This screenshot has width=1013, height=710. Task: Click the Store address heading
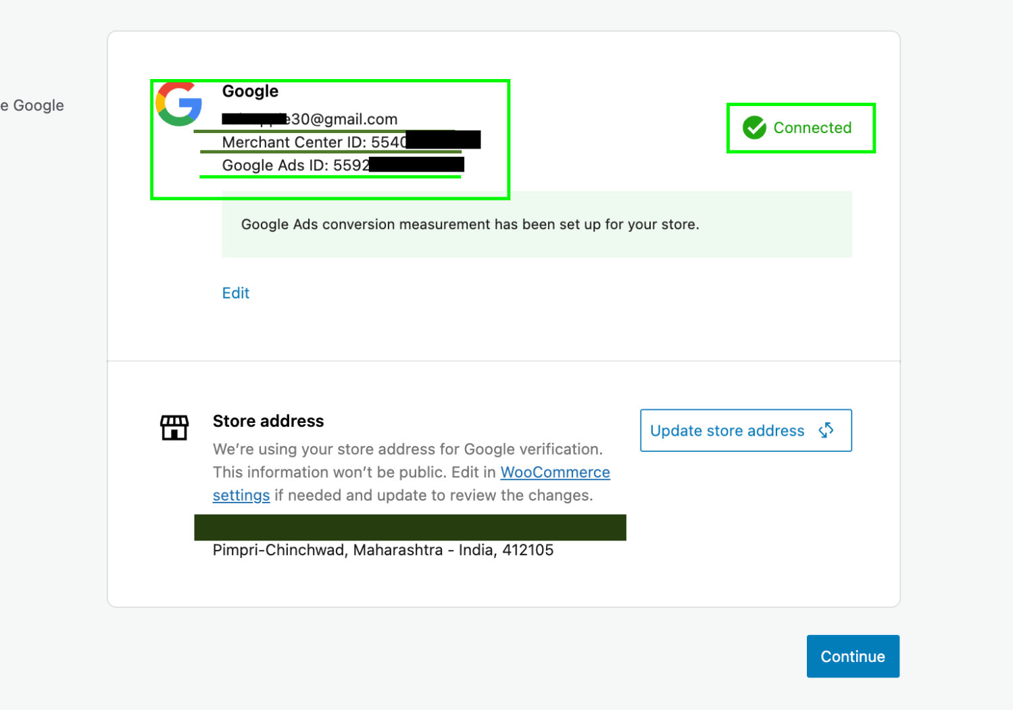268,420
